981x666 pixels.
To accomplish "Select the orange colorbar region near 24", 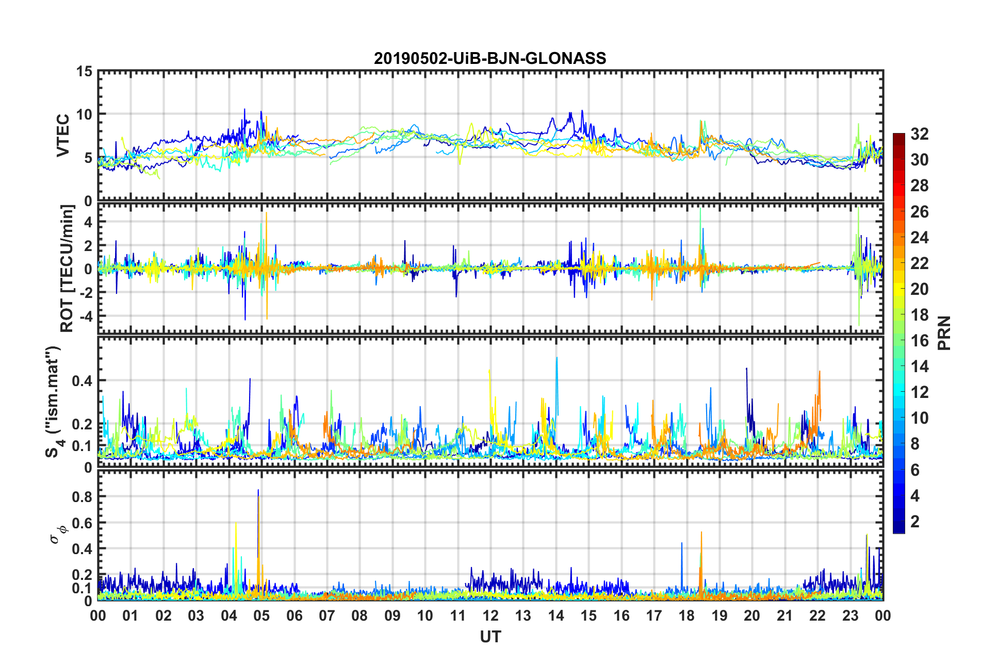I will click(x=899, y=238).
